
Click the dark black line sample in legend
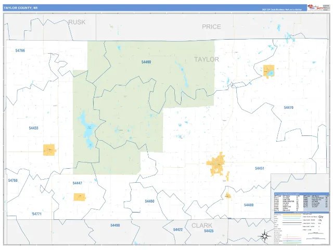click(292, 222)
